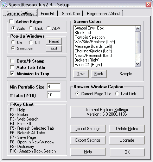The width and height of the screenshot is (153, 162).
Task: Enable the Auto Tab Title checkbox
Action: pos(12,67)
